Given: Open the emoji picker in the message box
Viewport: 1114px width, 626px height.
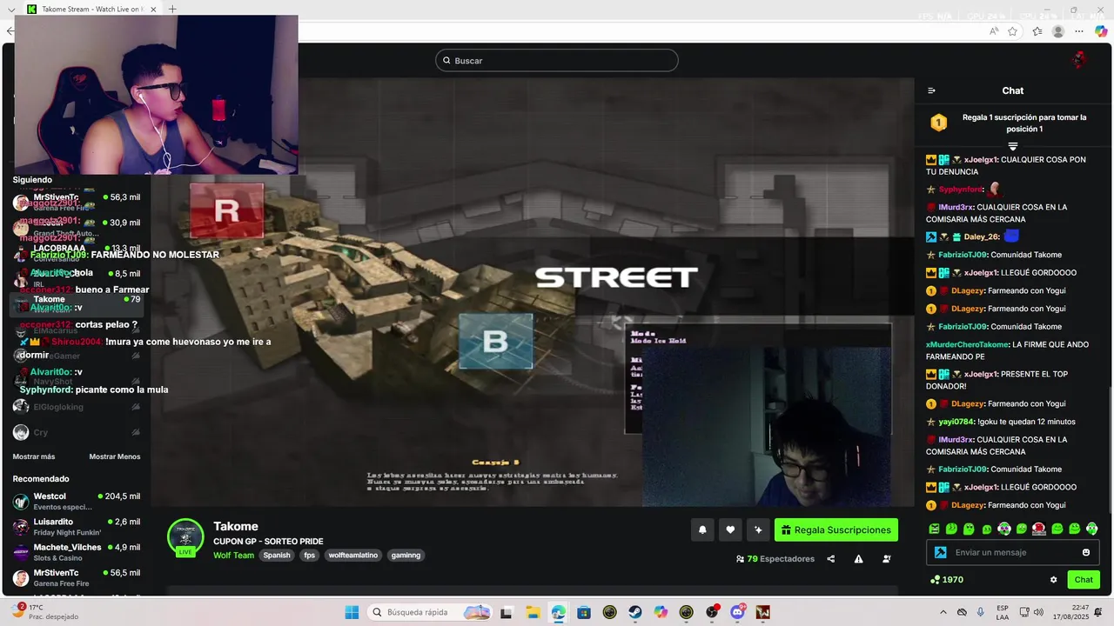Looking at the screenshot, I should 1086,552.
